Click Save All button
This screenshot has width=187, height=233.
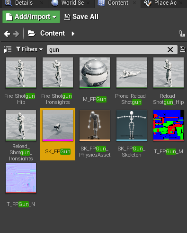(x=81, y=17)
